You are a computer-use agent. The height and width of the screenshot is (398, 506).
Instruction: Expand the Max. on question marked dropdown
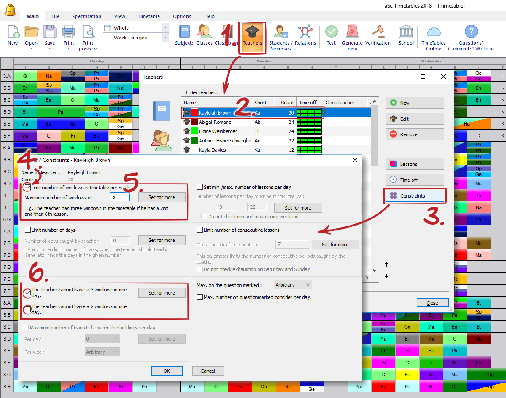point(293,285)
